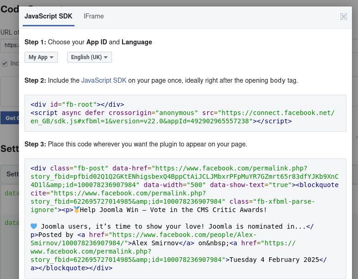Open the English (UK) language dropdown

click(89, 57)
